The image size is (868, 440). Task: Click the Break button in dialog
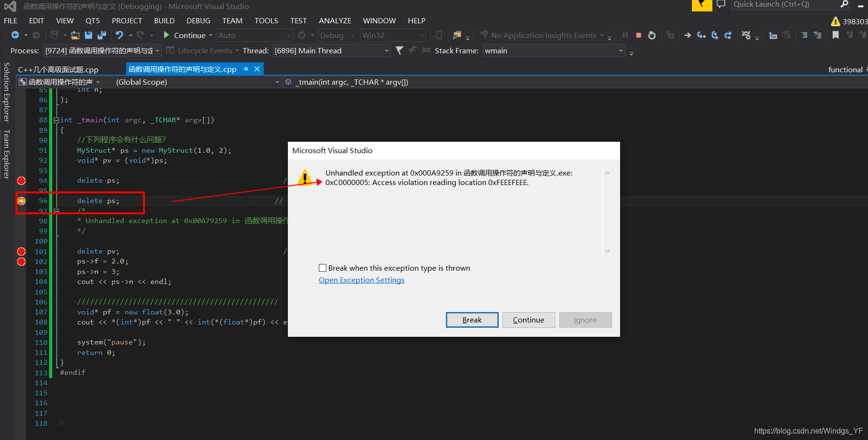(x=472, y=320)
